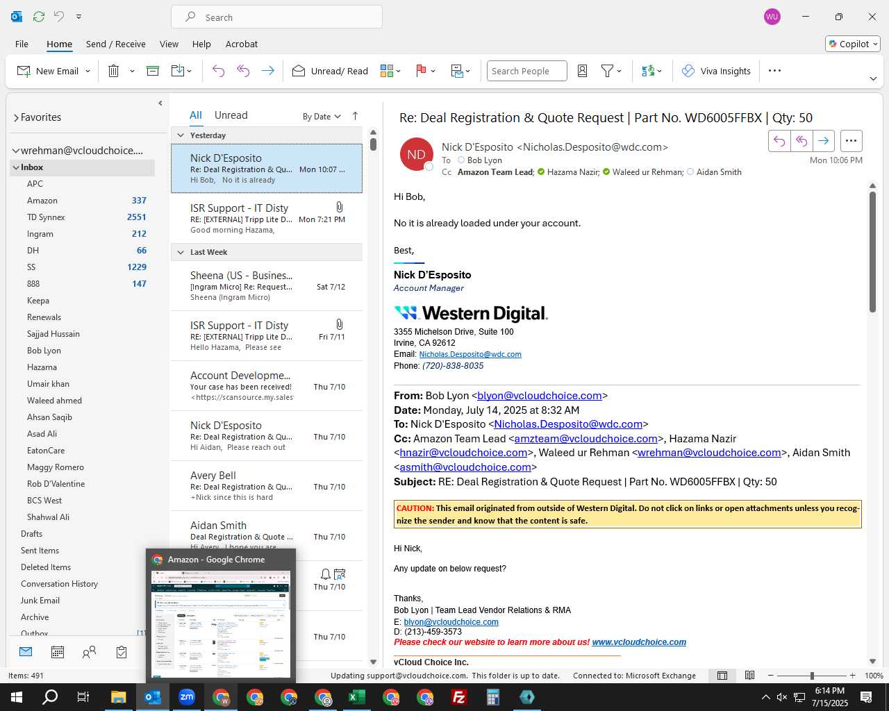Screen dimensions: 889x711
Task: Open the Send / Receive tab
Action: click(x=116, y=44)
